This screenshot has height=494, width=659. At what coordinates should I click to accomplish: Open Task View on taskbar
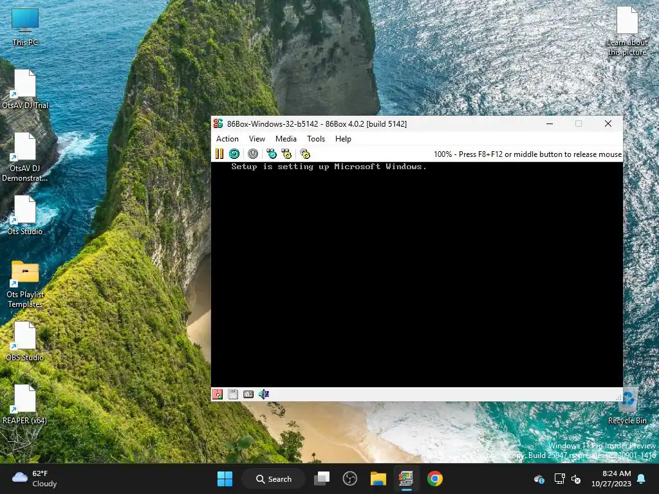[322, 479]
